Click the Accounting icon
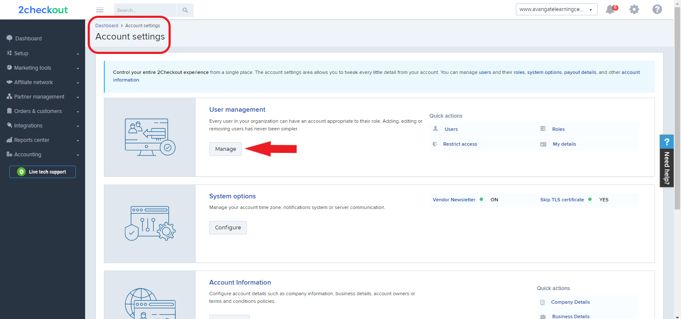 (9, 154)
